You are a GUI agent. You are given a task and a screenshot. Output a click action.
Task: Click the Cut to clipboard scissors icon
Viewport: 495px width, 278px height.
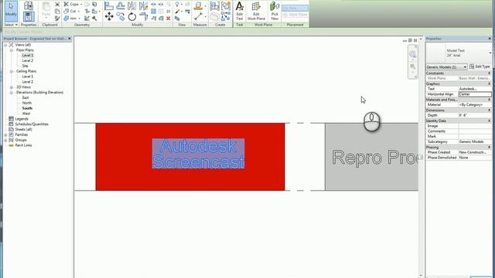point(57,5)
